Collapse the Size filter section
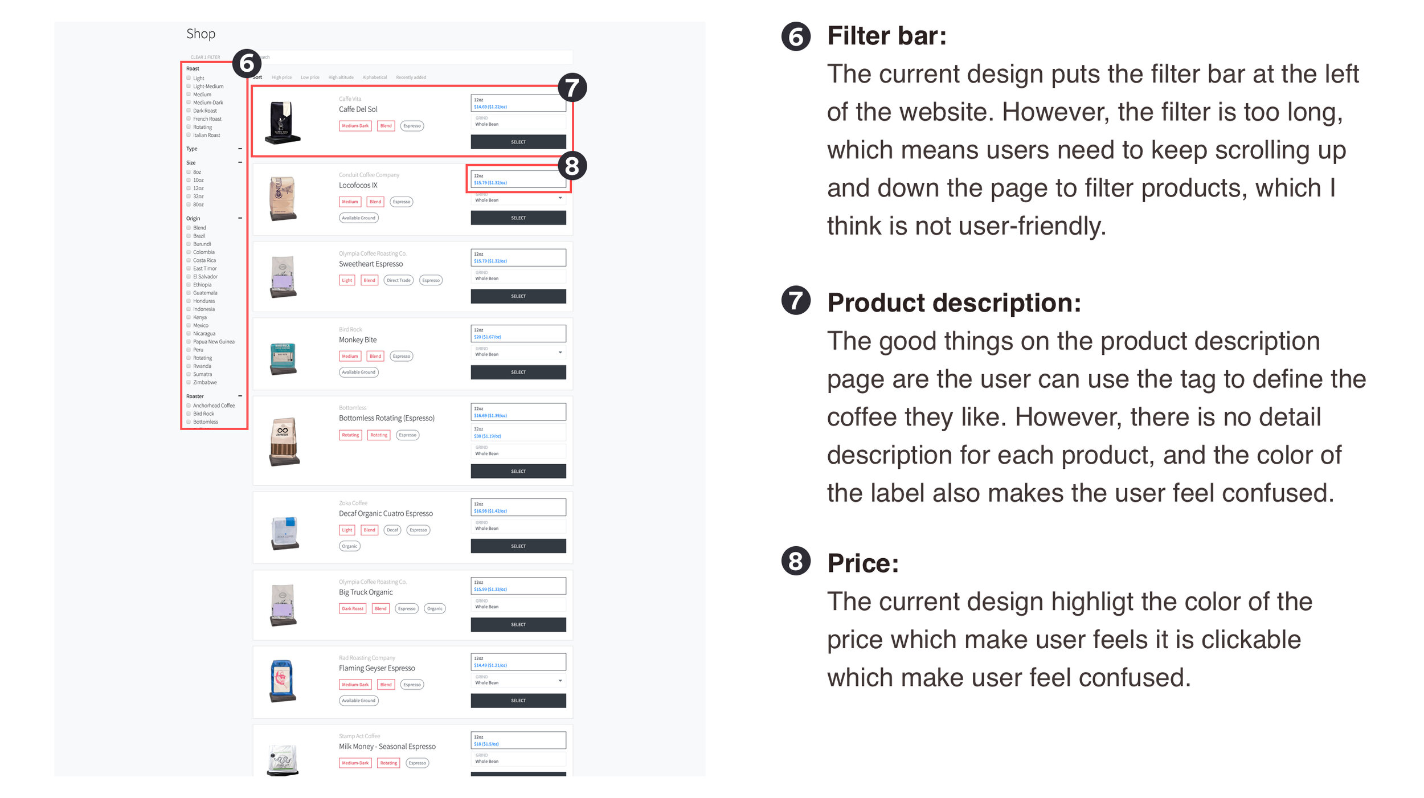This screenshot has height=798, width=1424. coord(240,162)
